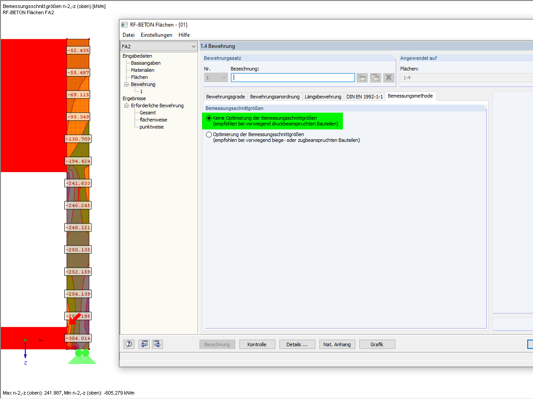Click the Nat. Anhang button

[337, 344]
